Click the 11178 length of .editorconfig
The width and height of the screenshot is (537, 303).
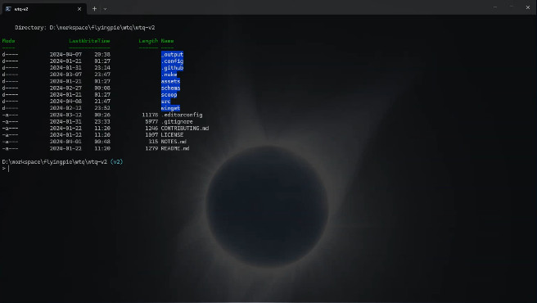tap(150, 115)
